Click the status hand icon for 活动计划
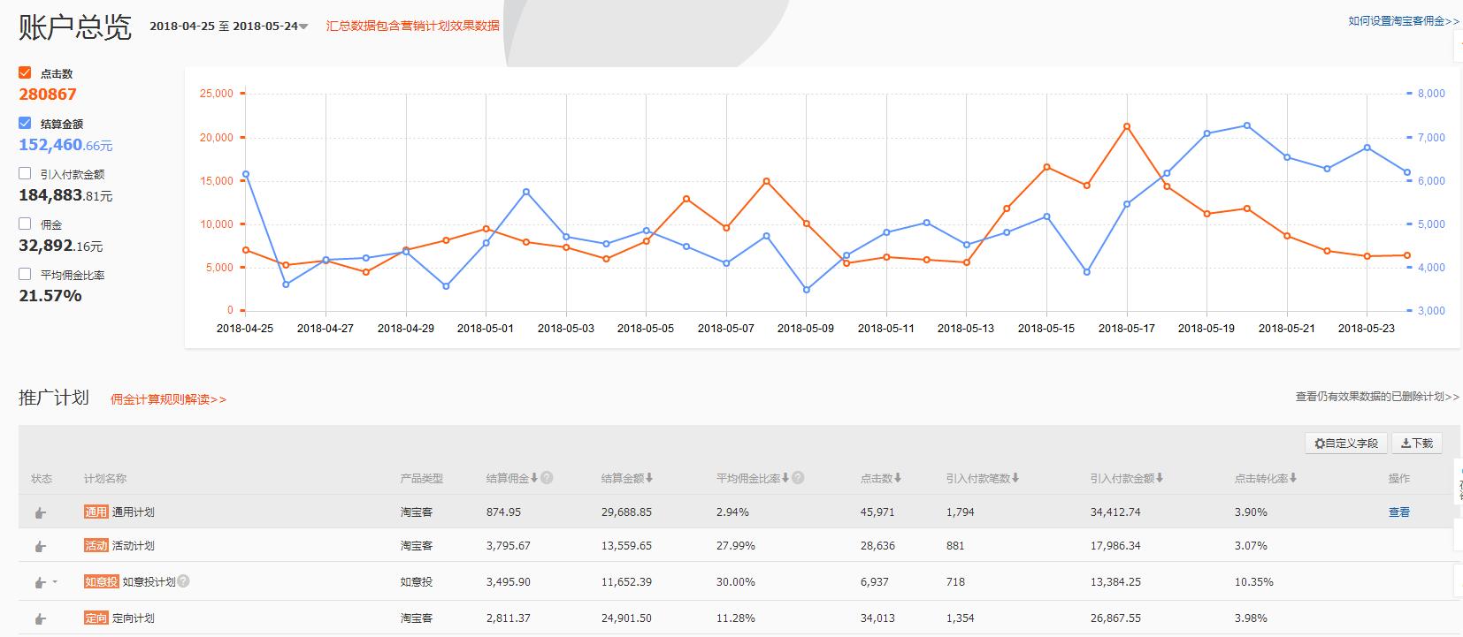1463x637 pixels. [x=40, y=546]
